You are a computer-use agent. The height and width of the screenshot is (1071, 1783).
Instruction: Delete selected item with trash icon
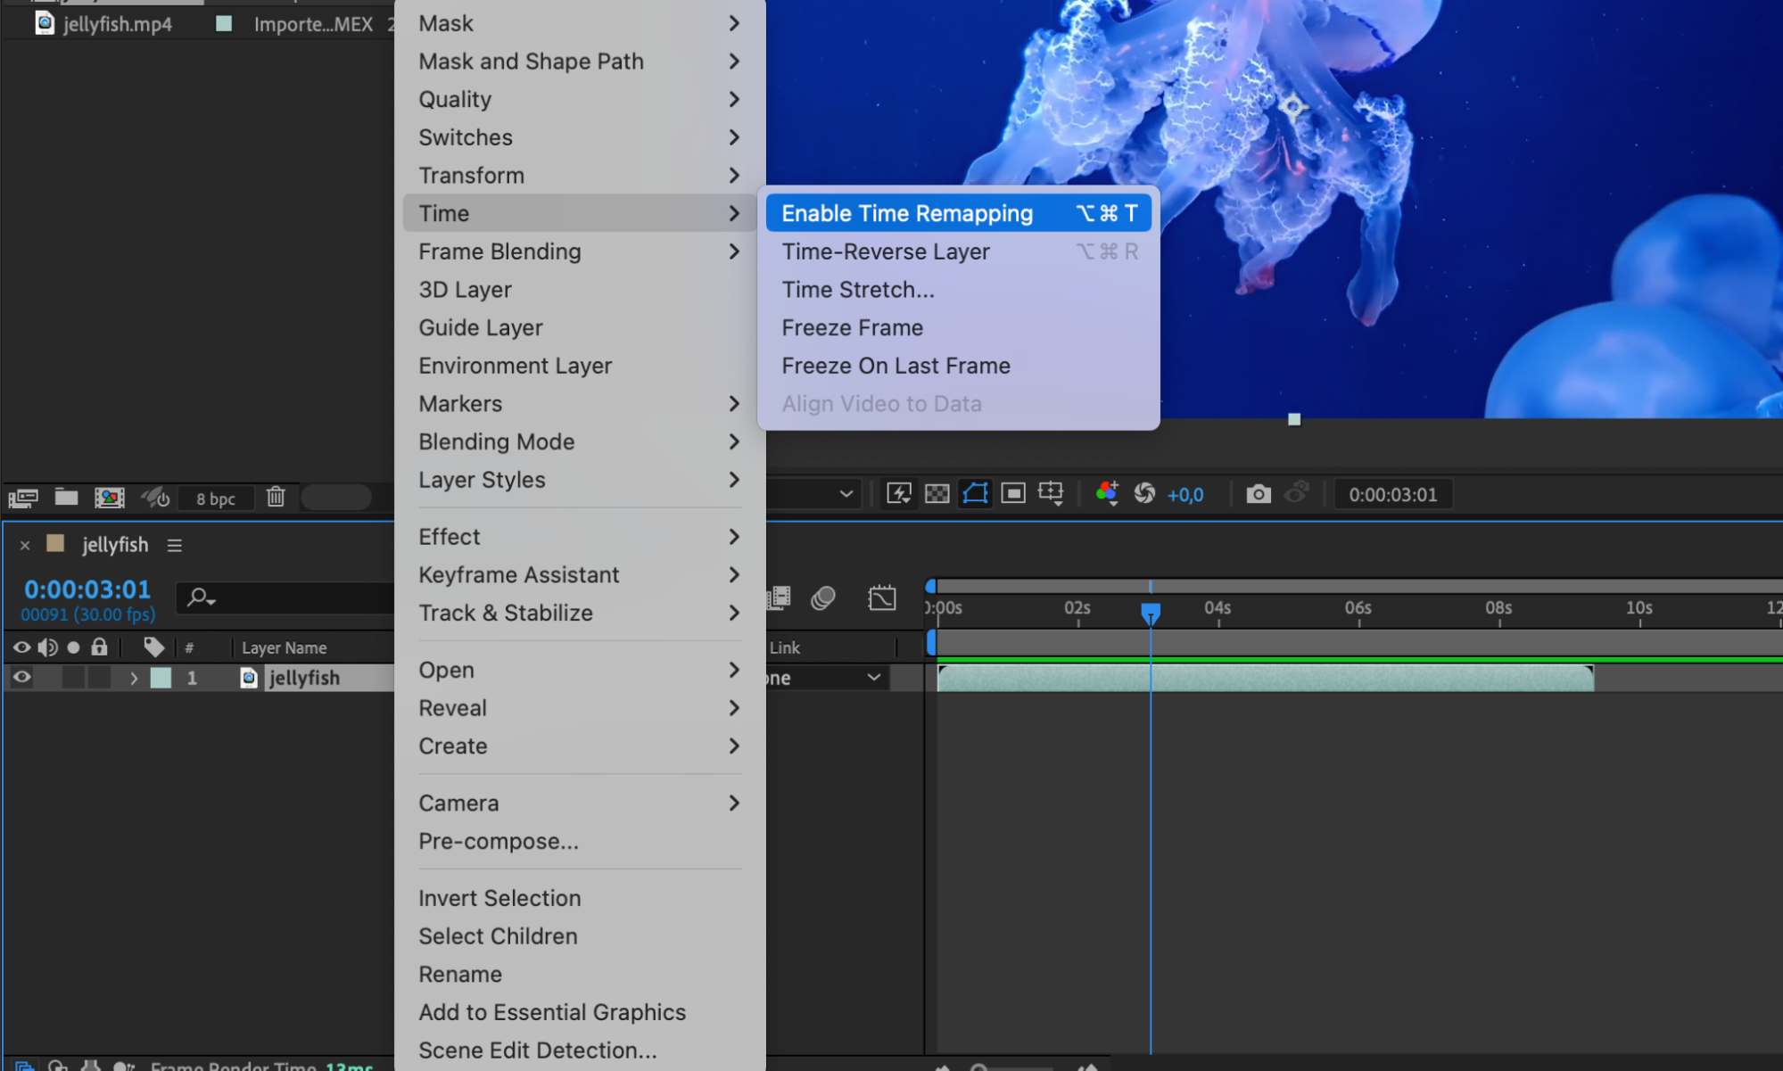tap(276, 498)
